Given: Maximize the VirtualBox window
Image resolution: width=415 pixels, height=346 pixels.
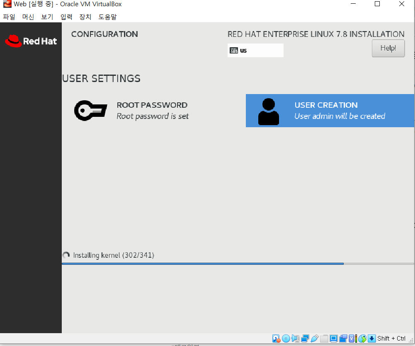Looking at the screenshot, I should pyautogui.click(x=377, y=4).
